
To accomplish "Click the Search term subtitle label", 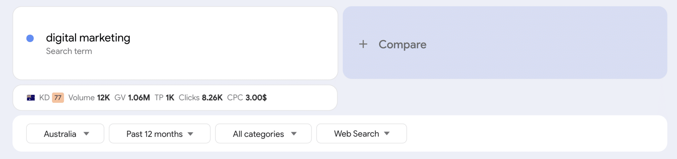I will (69, 51).
